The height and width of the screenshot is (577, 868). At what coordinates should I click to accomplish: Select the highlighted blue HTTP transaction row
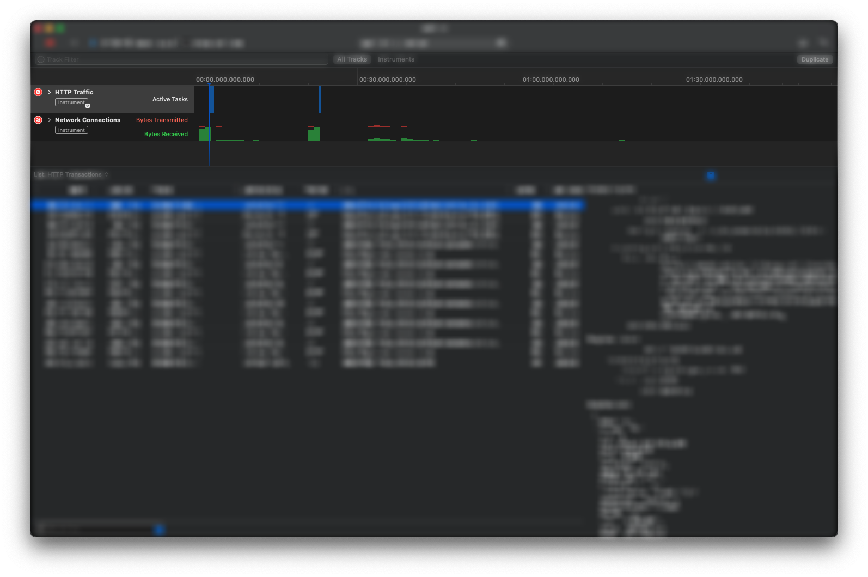[x=308, y=205]
